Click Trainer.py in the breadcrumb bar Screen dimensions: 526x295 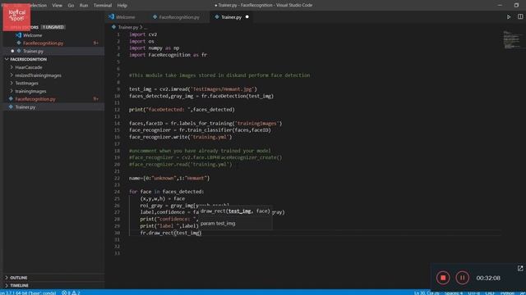pyautogui.click(x=128, y=27)
